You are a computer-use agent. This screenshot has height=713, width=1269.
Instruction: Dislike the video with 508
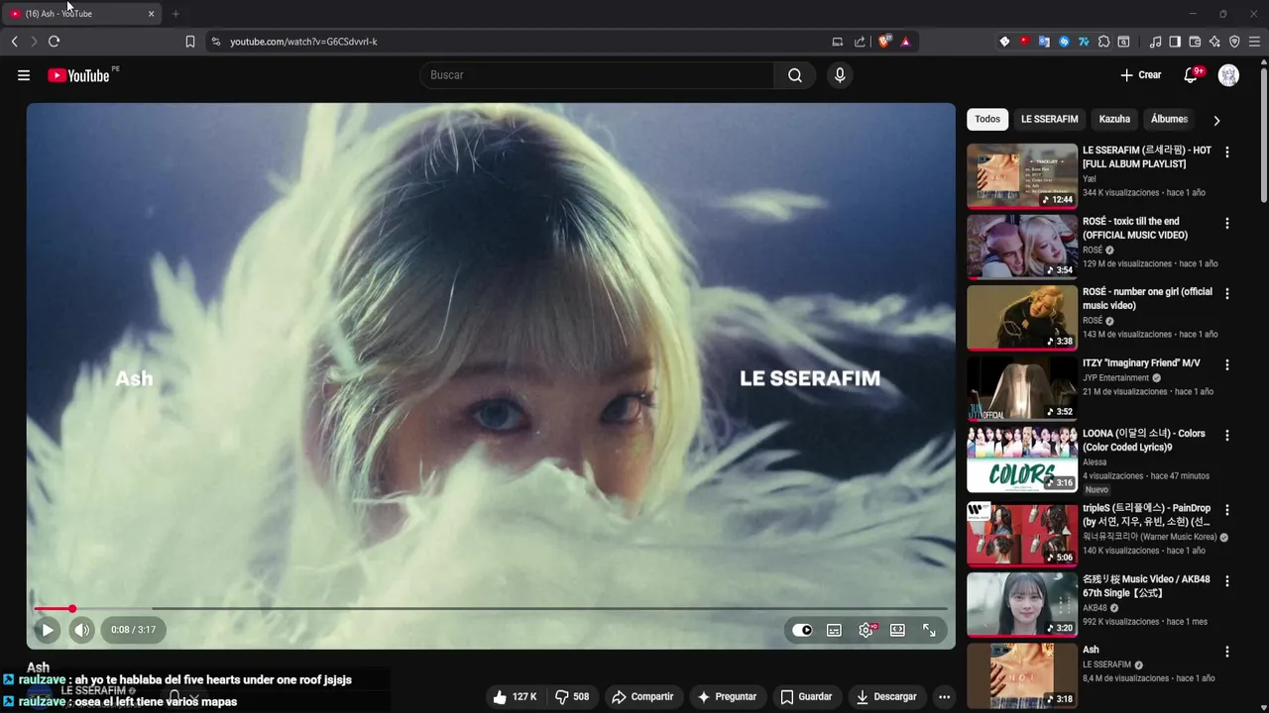pyautogui.click(x=572, y=697)
